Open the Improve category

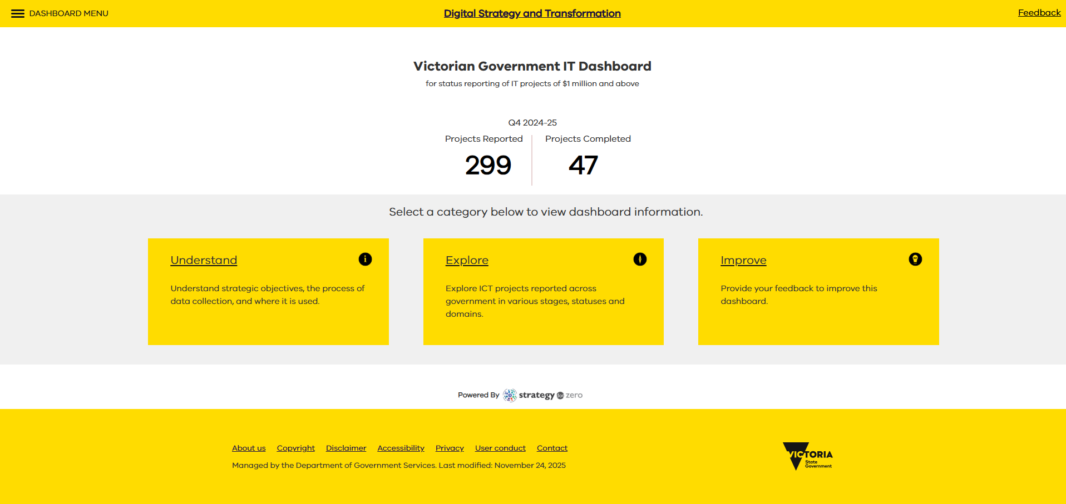(x=743, y=260)
